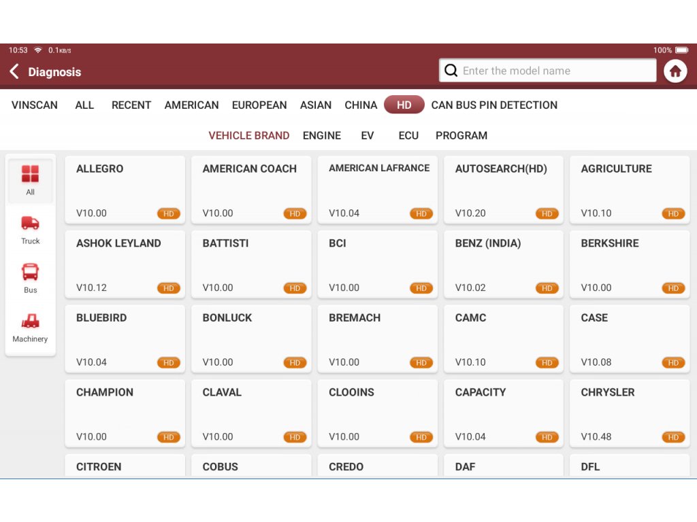This screenshot has width=697, height=522.
Task: Open the CHRYSLER brand card
Action: coord(630,413)
